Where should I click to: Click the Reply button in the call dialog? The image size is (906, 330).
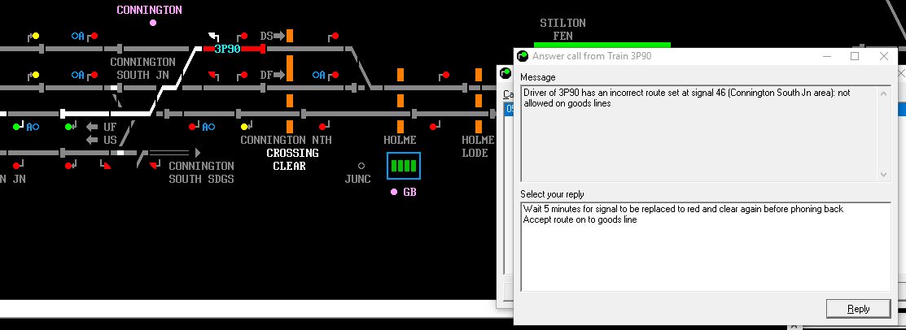[858, 309]
